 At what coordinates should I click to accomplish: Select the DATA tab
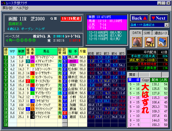[136, 33]
